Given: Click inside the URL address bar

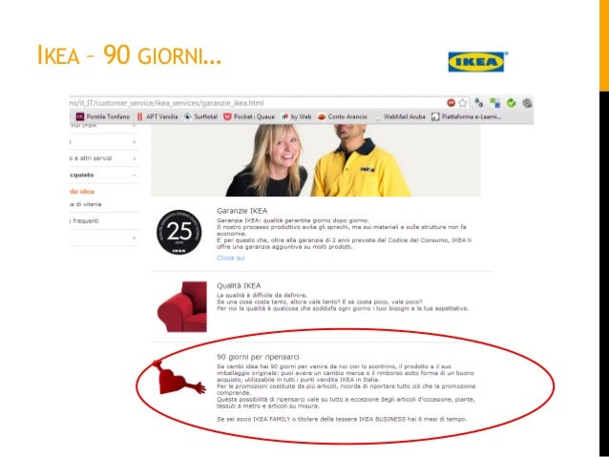Looking at the screenshot, I should click(x=257, y=103).
